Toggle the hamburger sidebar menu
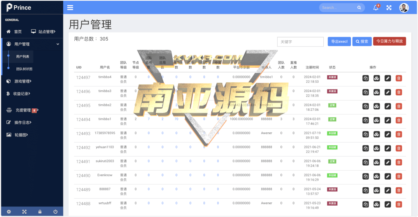Screen dimensions: 418x217 click(70, 7)
